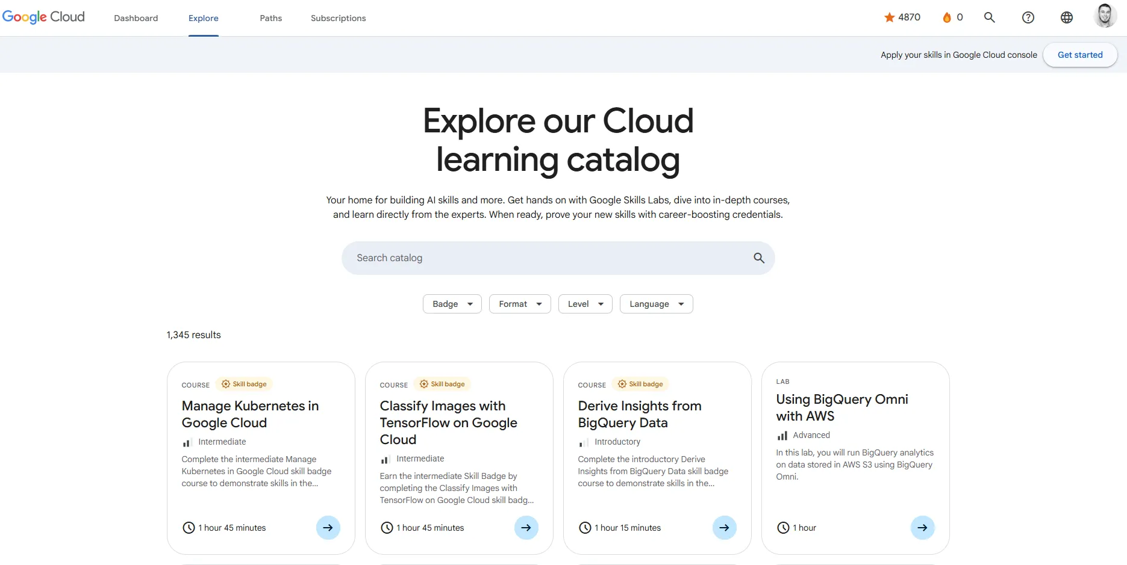This screenshot has height=565, width=1127.
Task: Click the '1,345 results' count text
Action: [193, 335]
